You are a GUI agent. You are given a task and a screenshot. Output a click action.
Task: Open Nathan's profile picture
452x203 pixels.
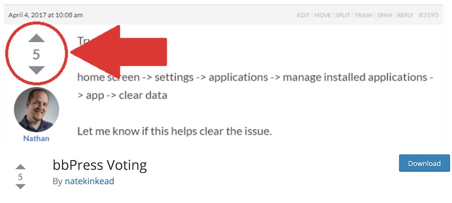click(36, 110)
